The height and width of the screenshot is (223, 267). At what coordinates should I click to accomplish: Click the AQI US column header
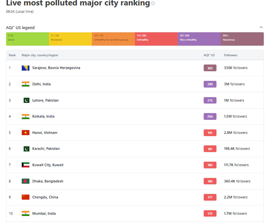click(209, 55)
